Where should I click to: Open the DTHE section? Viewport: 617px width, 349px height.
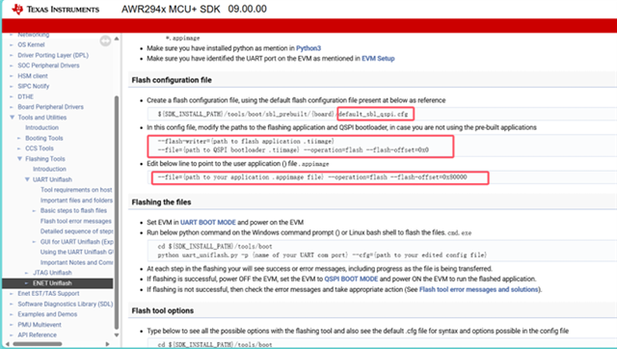(x=26, y=96)
